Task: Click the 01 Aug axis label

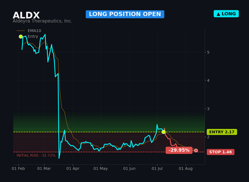Action: click(x=186, y=169)
